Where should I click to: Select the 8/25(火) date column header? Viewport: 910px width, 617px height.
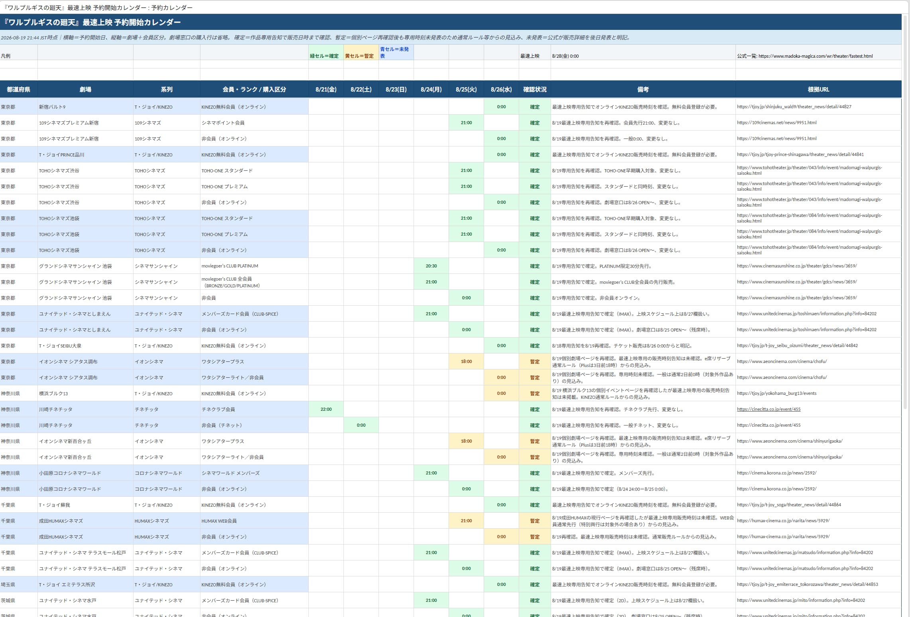[x=466, y=90]
